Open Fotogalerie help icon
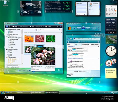The image size is (118, 102). click(x=60, y=26)
